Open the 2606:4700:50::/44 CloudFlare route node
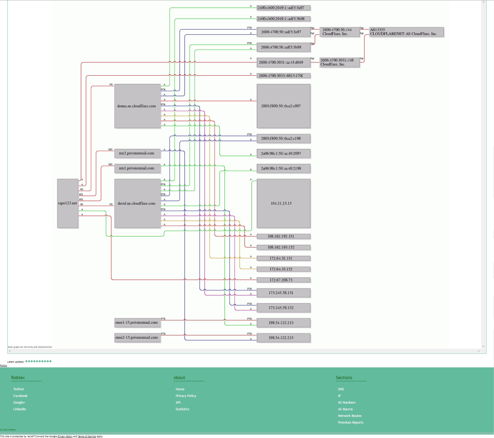 click(x=340, y=32)
